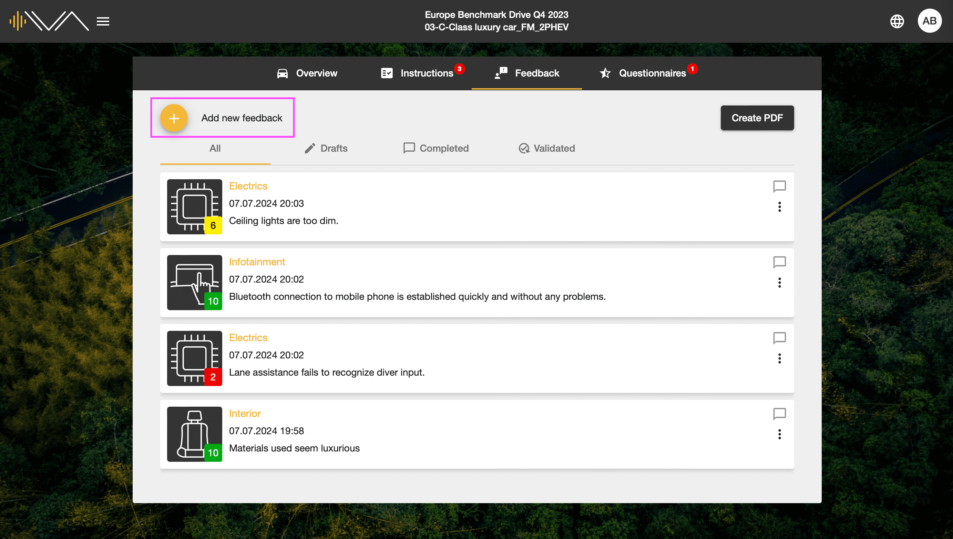Click the chat bubble icon on Electrics entry

tap(780, 186)
